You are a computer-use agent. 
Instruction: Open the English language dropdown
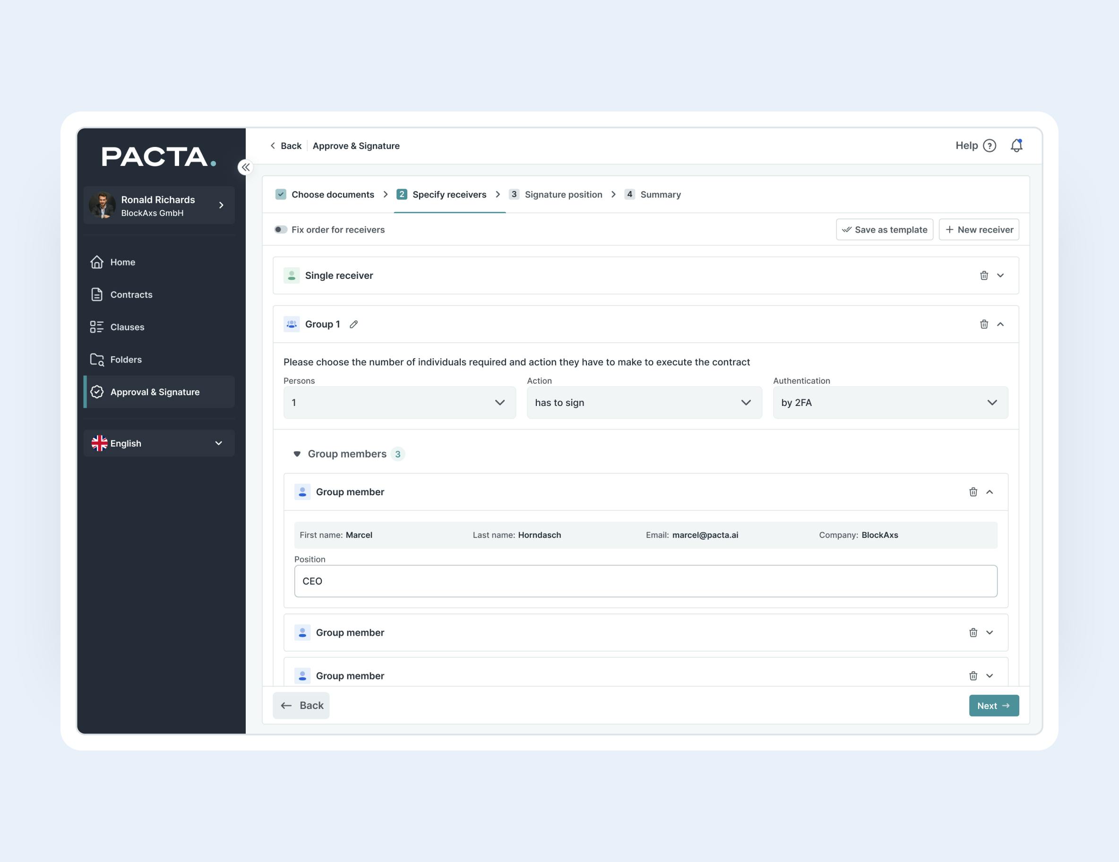[159, 443]
